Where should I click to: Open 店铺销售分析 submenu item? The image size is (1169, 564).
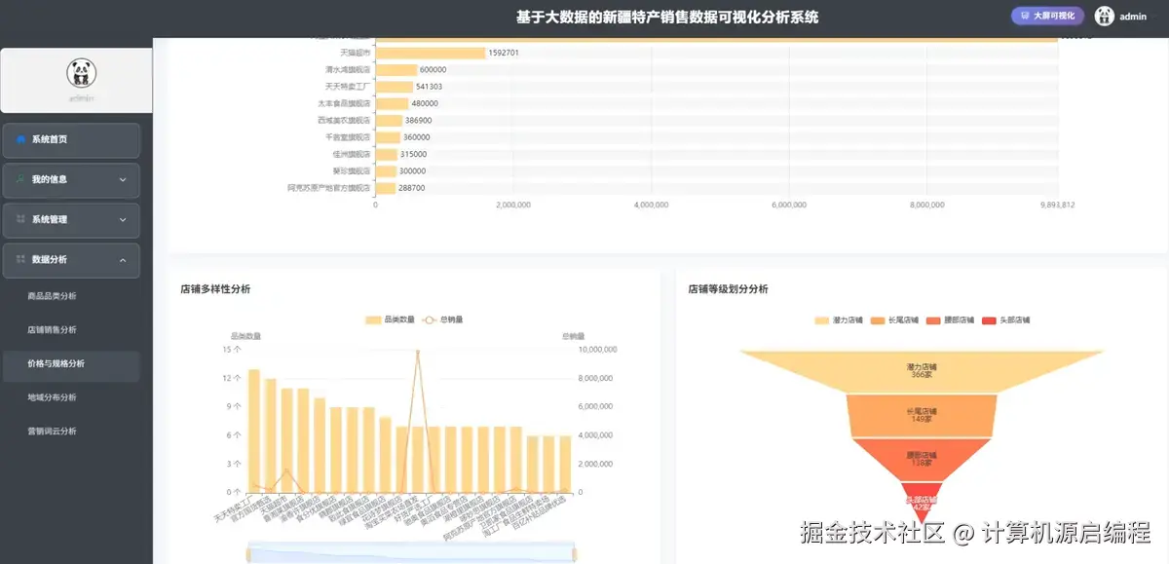pyautogui.click(x=71, y=330)
